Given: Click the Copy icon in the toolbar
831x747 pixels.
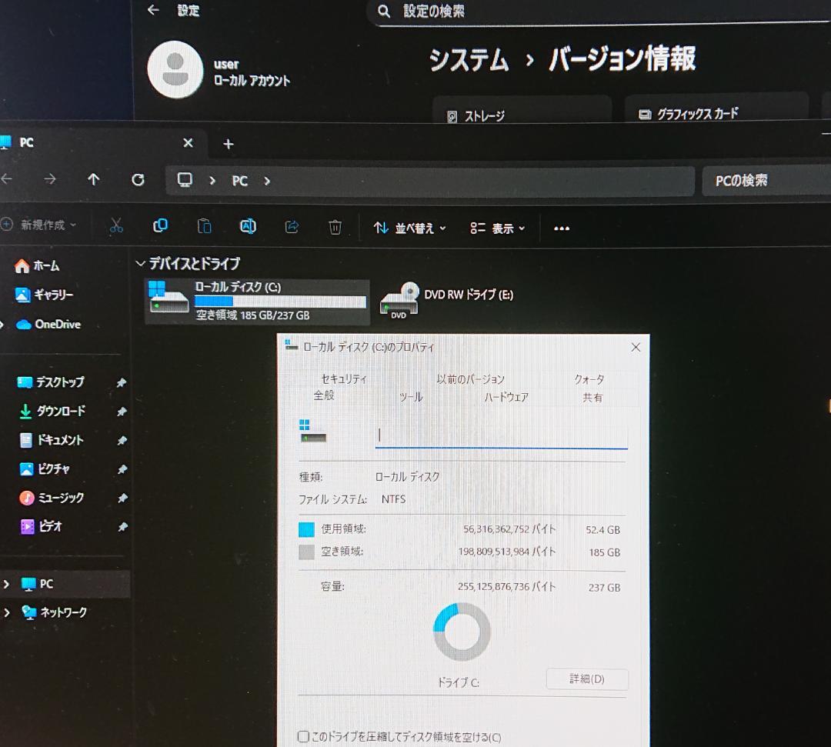Looking at the screenshot, I should 160,226.
